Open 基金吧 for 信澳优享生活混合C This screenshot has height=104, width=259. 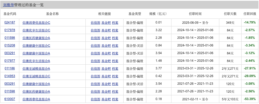(x=106, y=30)
